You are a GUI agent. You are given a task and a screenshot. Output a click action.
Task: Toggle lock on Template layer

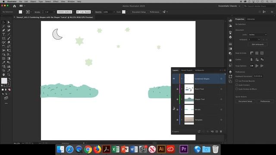177,120
